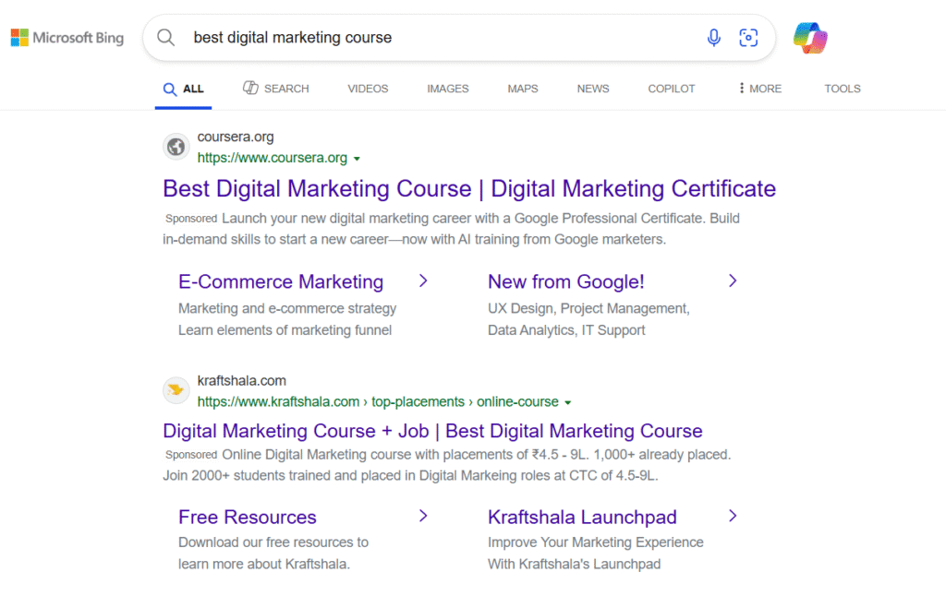Viewport: 946px width, 596px height.
Task: Start voice search with microphone icon
Action: coord(714,37)
